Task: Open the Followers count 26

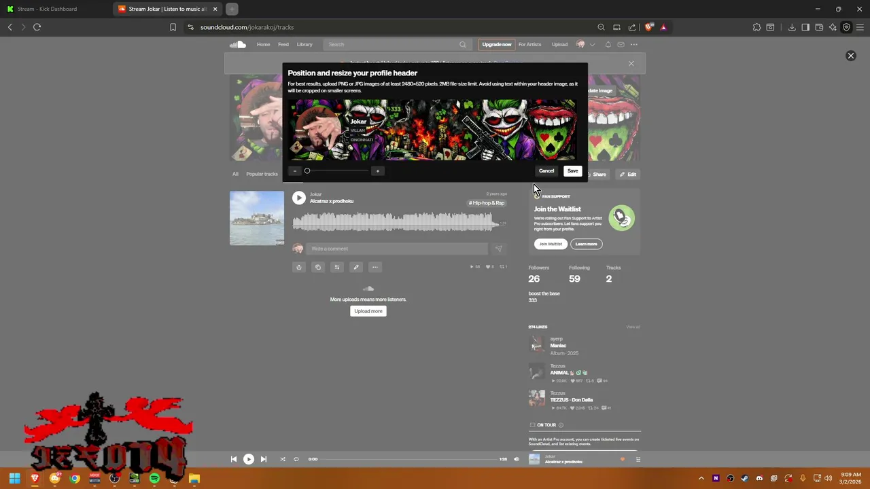Action: (x=534, y=278)
